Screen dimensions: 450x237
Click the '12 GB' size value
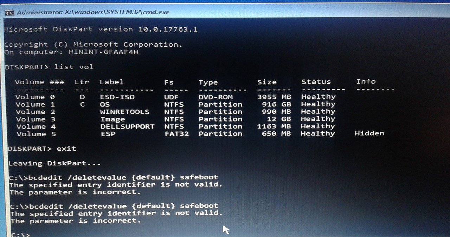point(279,119)
